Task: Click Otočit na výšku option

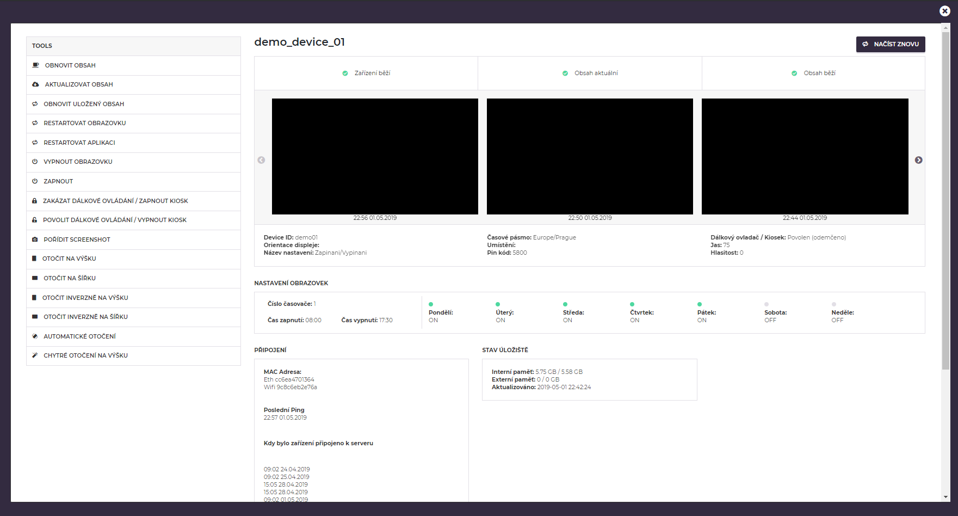Action: click(133, 259)
